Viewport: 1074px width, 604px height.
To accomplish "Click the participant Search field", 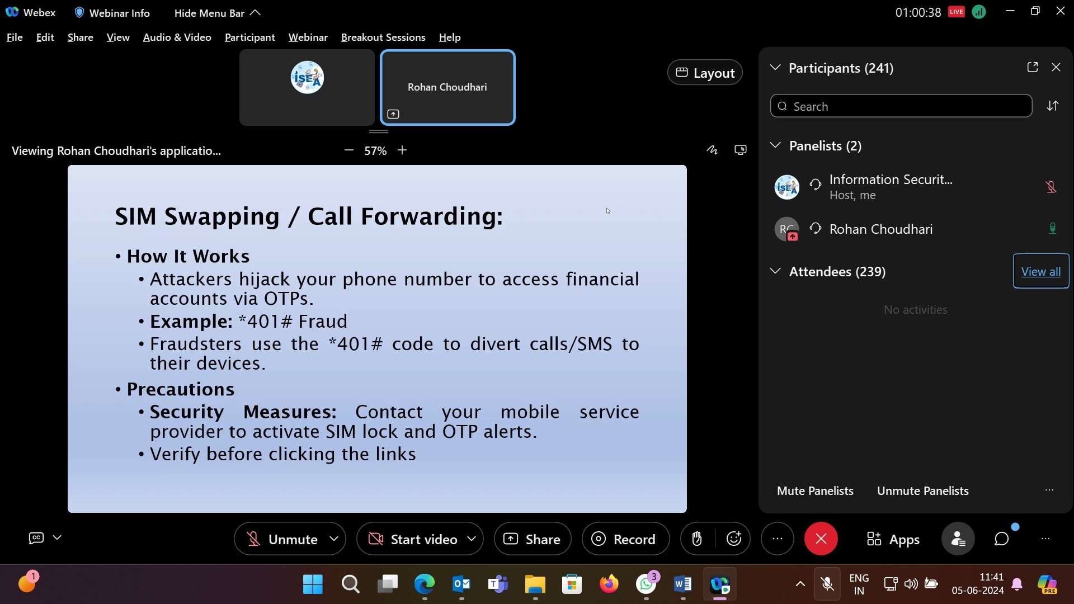I will tap(901, 106).
